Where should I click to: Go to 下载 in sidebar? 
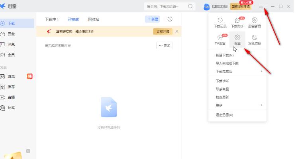(x=17, y=23)
